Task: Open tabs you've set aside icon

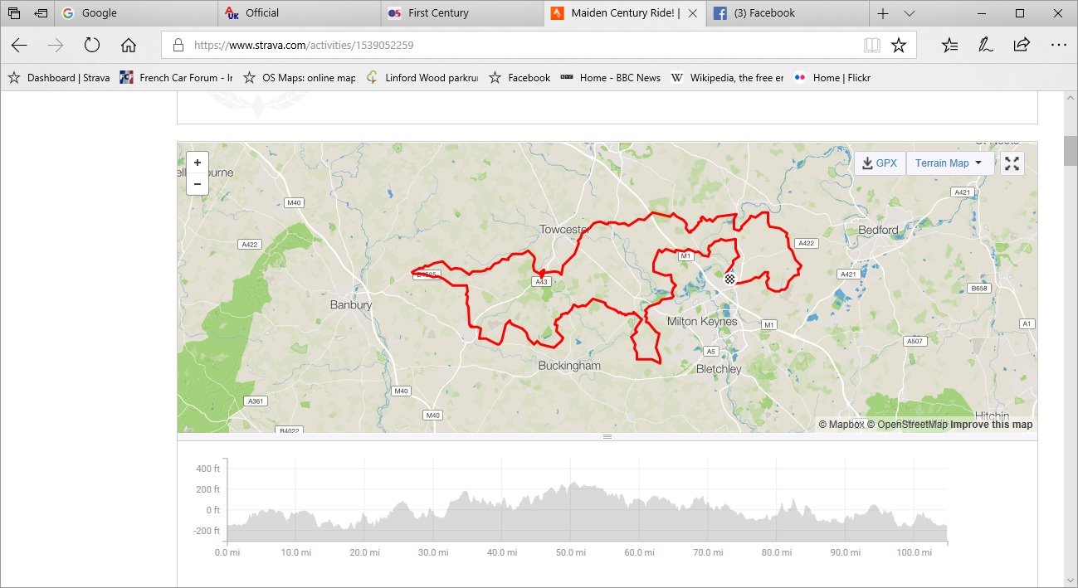Action: pos(14,13)
